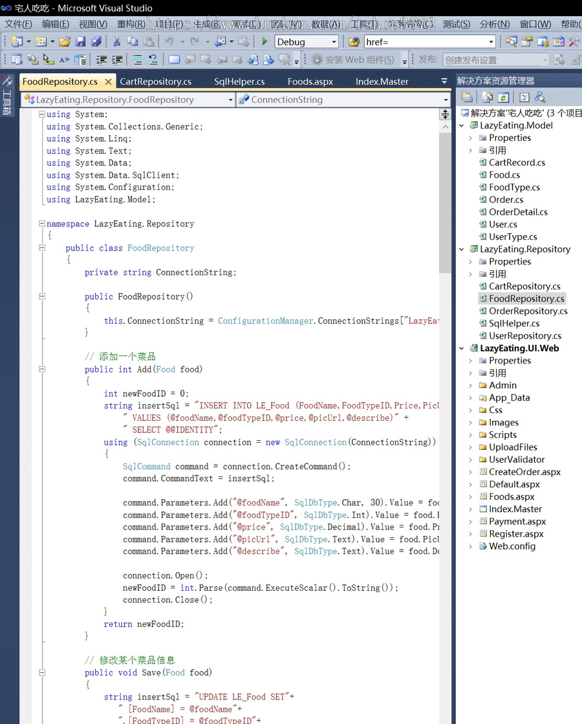Image resolution: width=582 pixels, height=724 pixels.
Task: Collapse the LazyEating.Repository project node
Action: click(x=462, y=250)
